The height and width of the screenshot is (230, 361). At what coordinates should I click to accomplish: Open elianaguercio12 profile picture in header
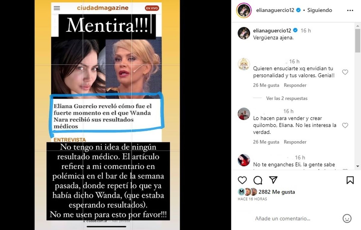coord(244,11)
